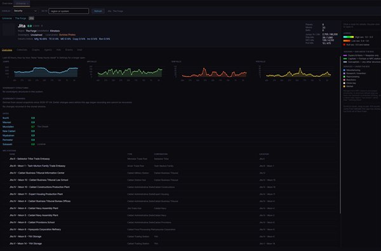381x251 pixels.
Task: Select the Events sub-tab
Action: coord(69,50)
